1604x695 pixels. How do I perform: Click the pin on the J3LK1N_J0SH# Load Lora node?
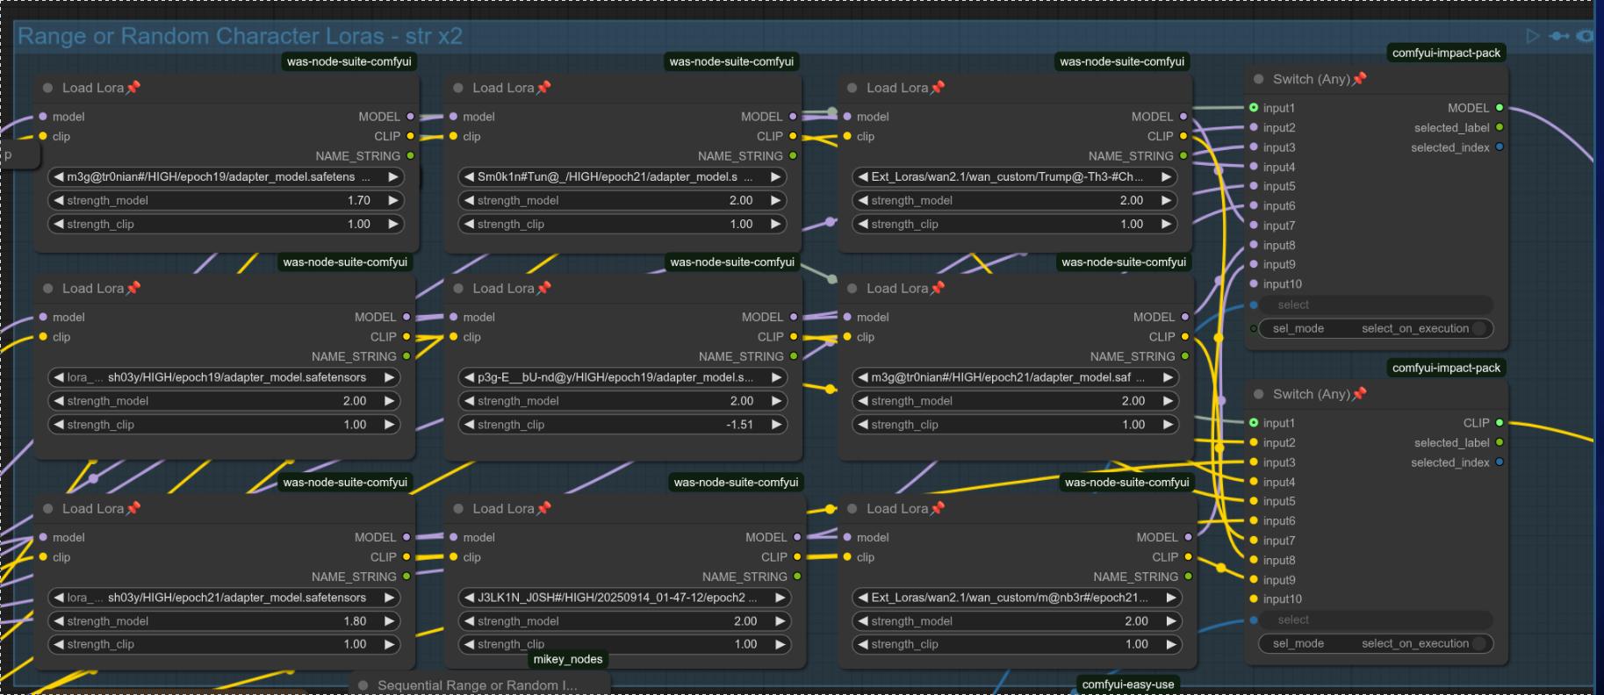543,509
